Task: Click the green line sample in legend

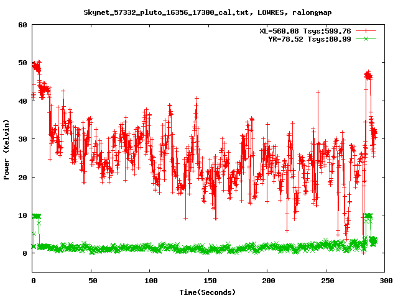Action: click(x=366, y=38)
